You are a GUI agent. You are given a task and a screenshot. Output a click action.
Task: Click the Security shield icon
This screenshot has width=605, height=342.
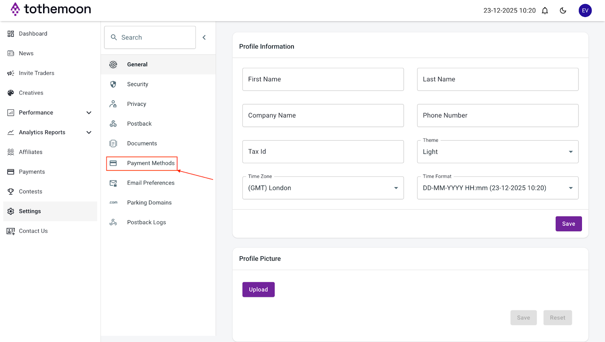pos(113,84)
